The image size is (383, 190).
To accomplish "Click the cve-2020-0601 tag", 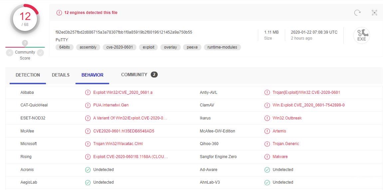I will (119, 47).
